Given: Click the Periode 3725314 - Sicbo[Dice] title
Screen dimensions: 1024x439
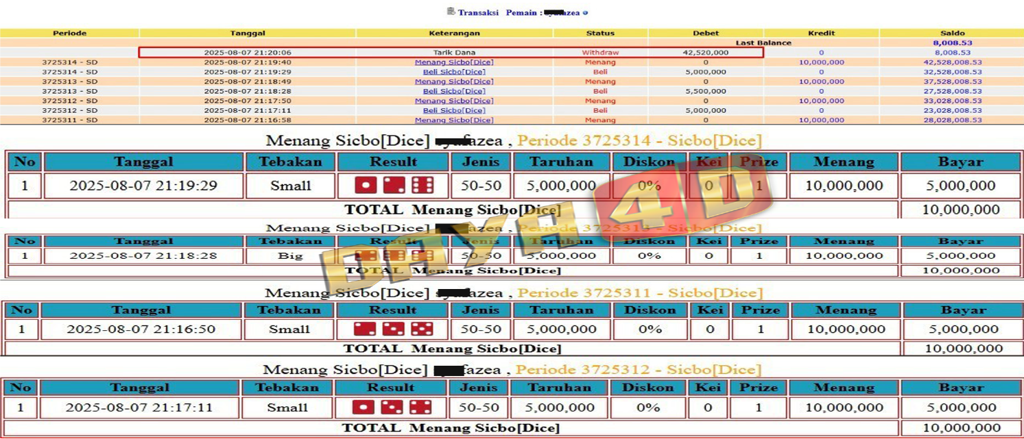Looking at the screenshot, I should pos(639,141).
